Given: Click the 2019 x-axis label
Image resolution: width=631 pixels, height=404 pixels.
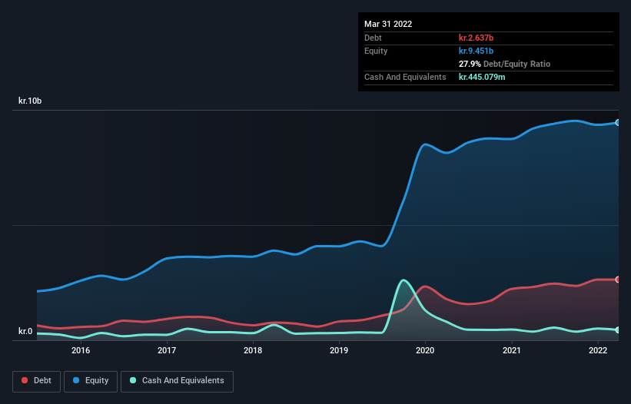Looking at the screenshot, I should pos(339,350).
